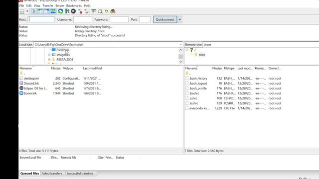The height and width of the screenshot is (179, 319).
Task: Open the Transfer menu
Action: (x=48, y=5)
